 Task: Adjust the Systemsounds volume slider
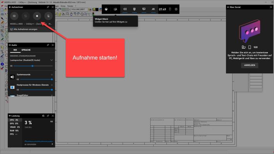(36, 79)
